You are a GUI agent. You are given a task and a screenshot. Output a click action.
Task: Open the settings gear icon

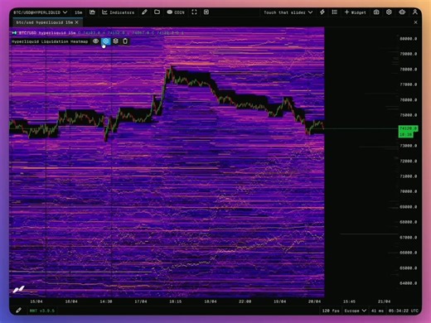point(389,12)
